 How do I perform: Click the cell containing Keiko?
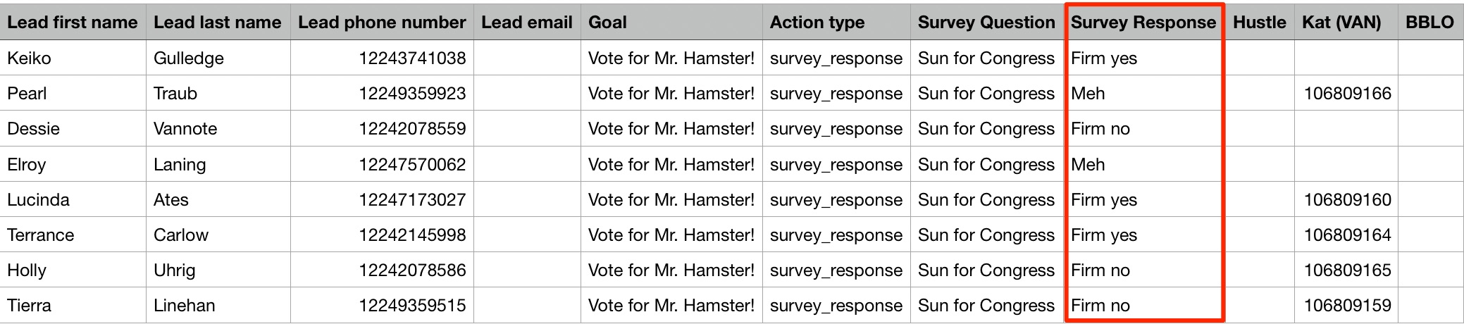(x=73, y=58)
